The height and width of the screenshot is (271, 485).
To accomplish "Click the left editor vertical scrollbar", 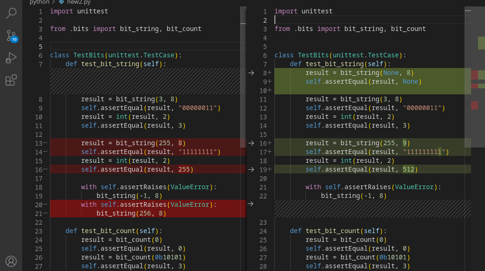I will tap(243, 77).
